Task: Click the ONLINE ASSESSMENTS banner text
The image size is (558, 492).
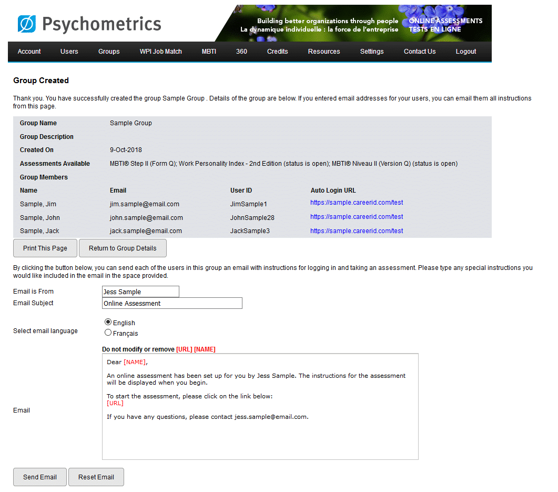Action: [x=445, y=21]
